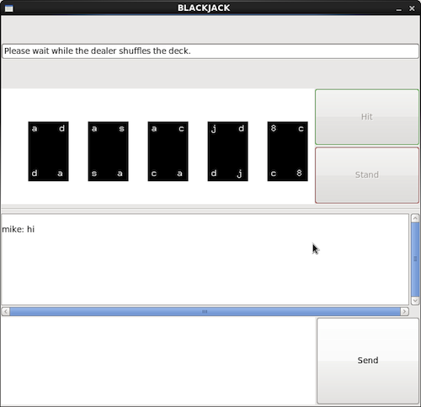This screenshot has height=407, width=421.
Task: Select the ace of diamonds card
Action: 48,152
